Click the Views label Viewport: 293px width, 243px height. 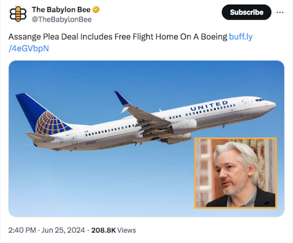pyautogui.click(x=126, y=230)
